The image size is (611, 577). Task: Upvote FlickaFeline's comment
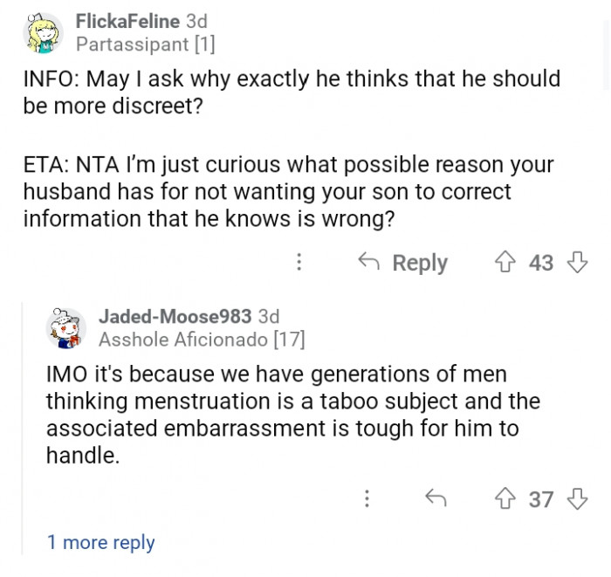click(506, 262)
